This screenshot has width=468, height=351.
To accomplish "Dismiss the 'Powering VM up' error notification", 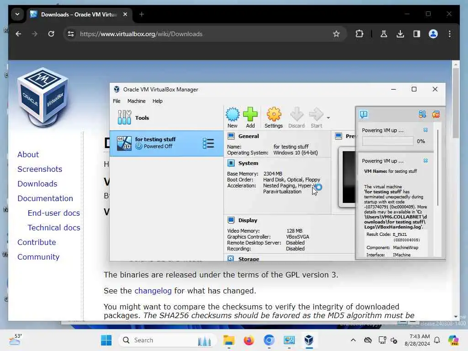I will (425, 160).
